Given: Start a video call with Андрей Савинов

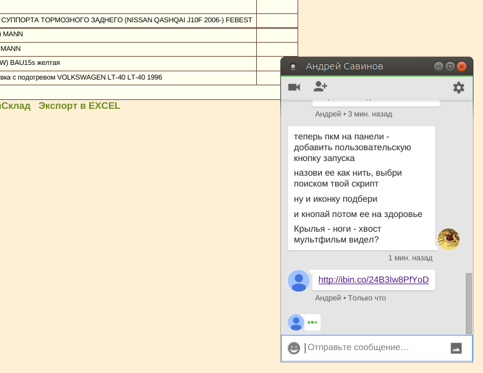Looking at the screenshot, I should coord(294,87).
